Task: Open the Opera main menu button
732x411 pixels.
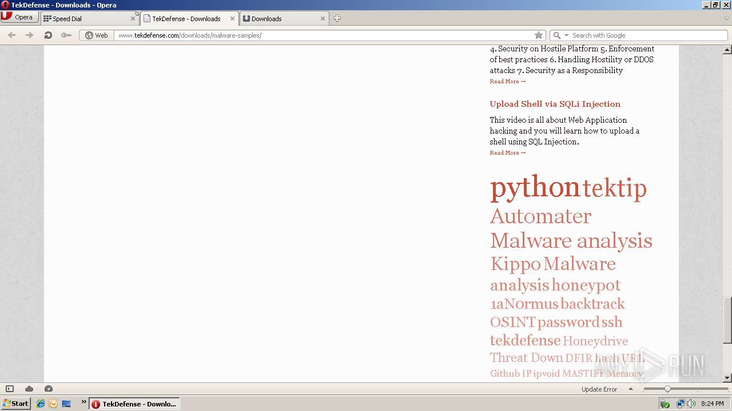Action: [x=19, y=17]
